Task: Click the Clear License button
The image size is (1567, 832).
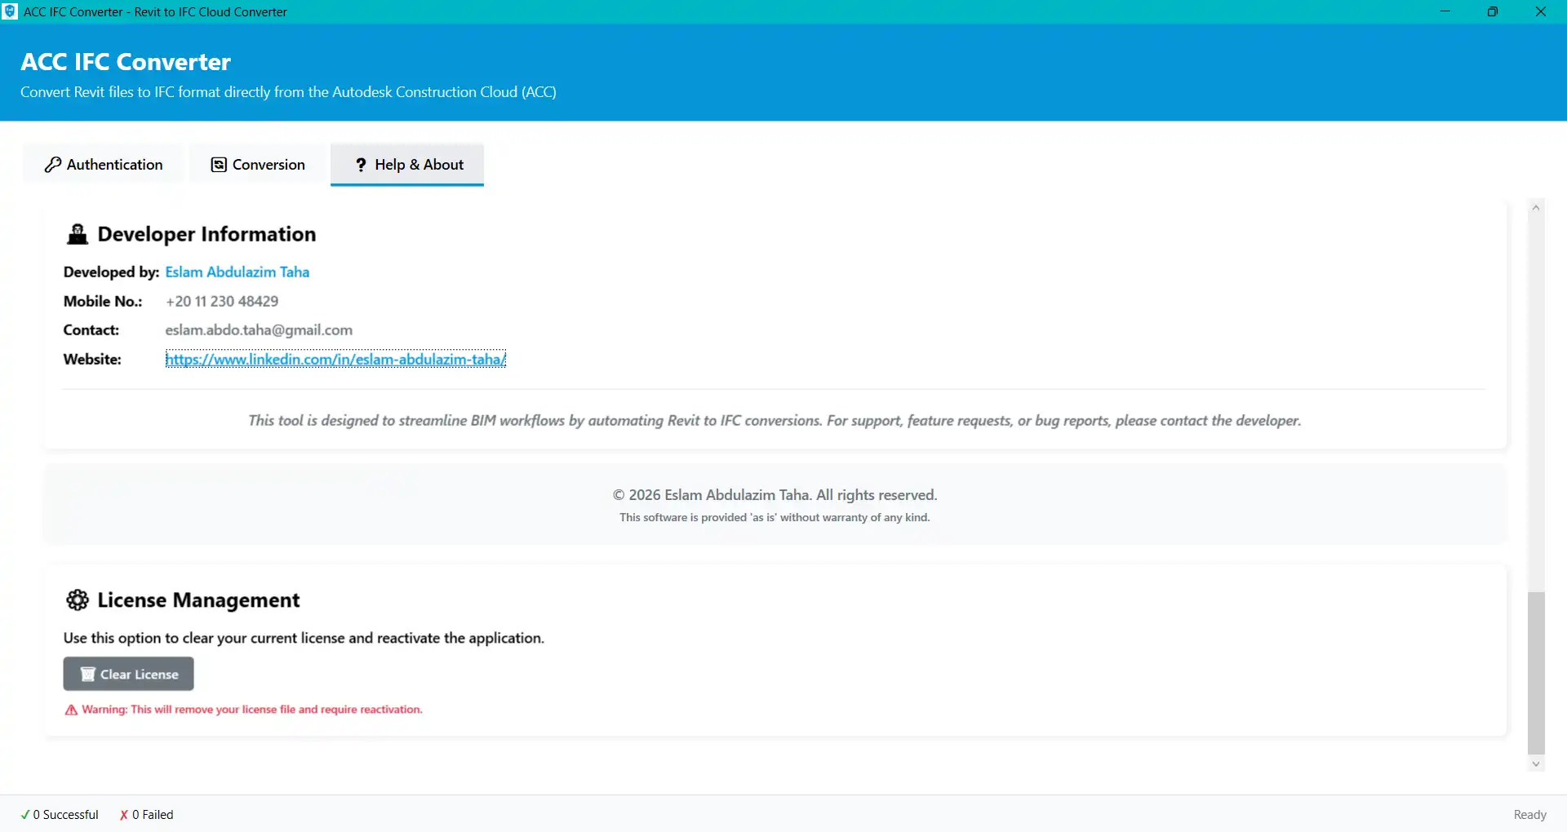Action: 128,674
